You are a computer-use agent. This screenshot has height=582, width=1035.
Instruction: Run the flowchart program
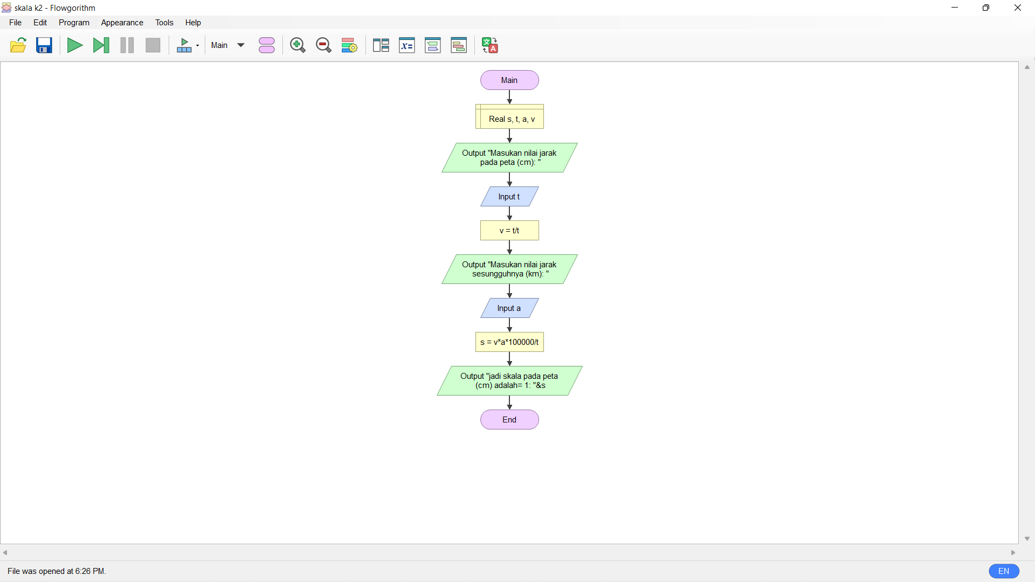click(74, 45)
